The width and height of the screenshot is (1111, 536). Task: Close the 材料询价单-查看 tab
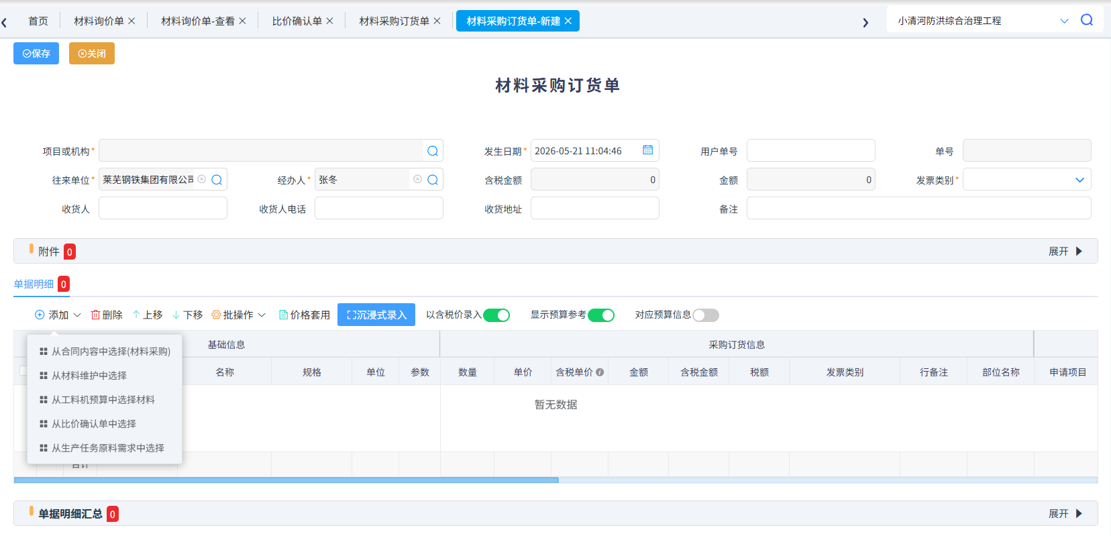[x=242, y=21]
